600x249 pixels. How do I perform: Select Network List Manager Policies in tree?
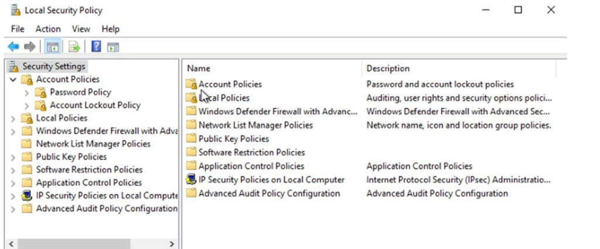click(93, 144)
